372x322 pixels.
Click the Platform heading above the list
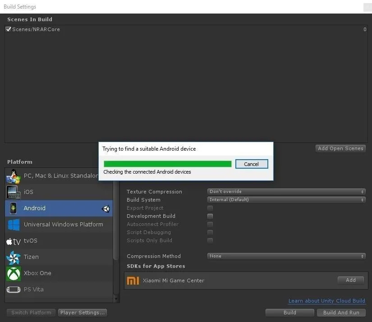click(x=20, y=162)
